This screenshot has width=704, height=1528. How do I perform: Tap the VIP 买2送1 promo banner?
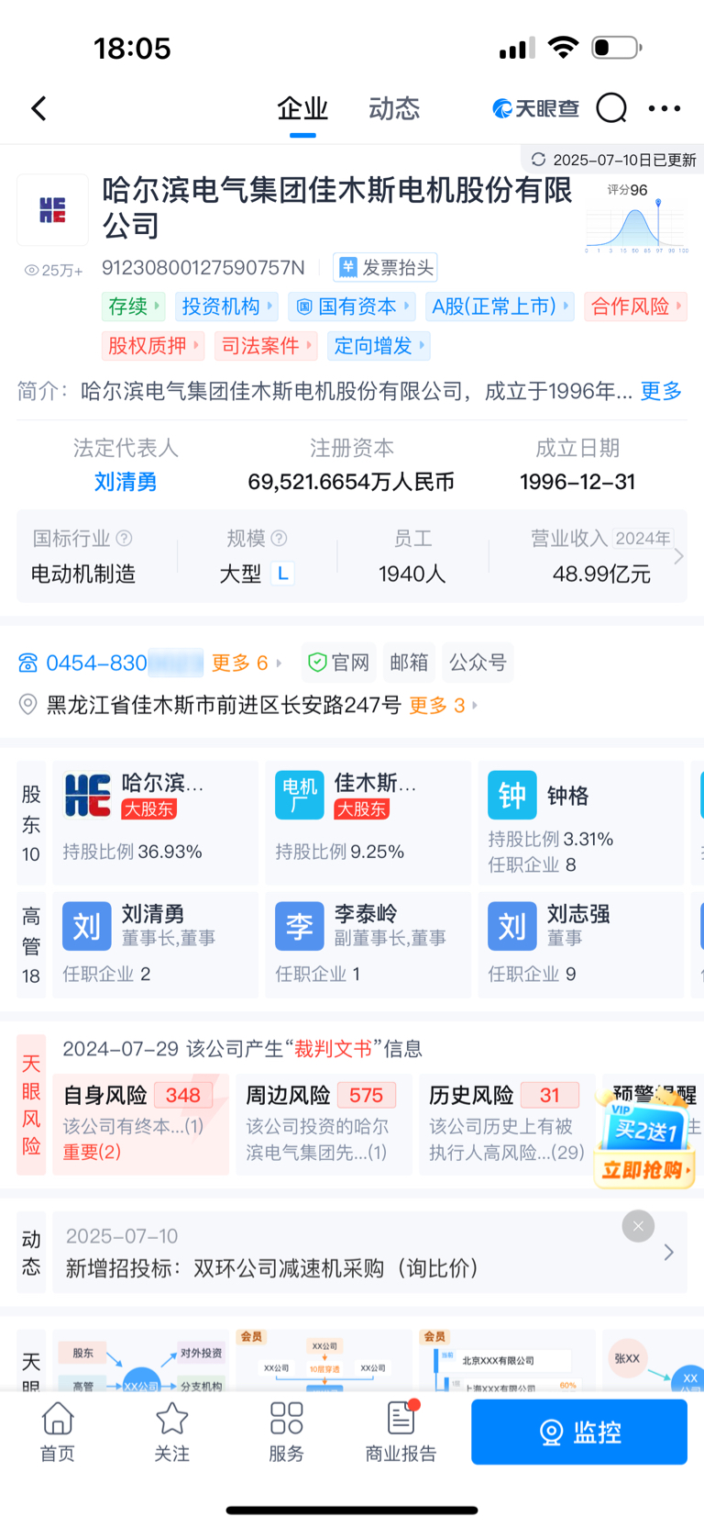(644, 1136)
